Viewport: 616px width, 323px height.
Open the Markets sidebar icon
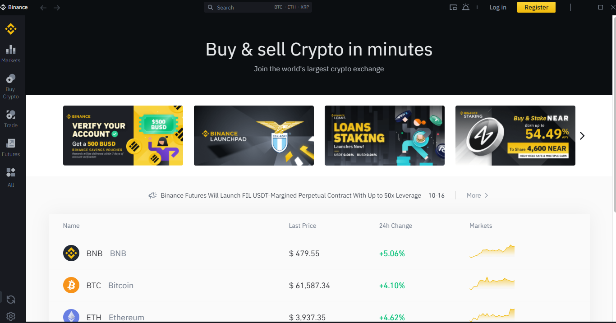(11, 54)
